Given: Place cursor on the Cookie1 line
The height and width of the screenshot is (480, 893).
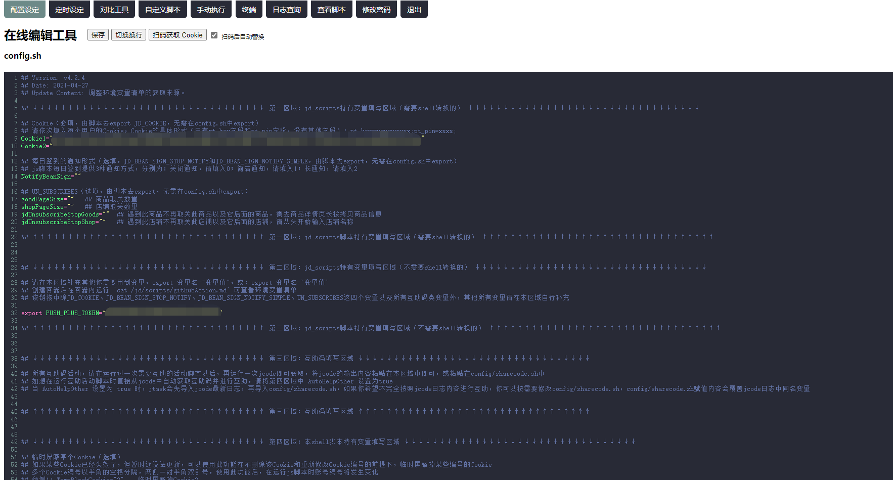Looking at the screenshot, I should click(35, 139).
